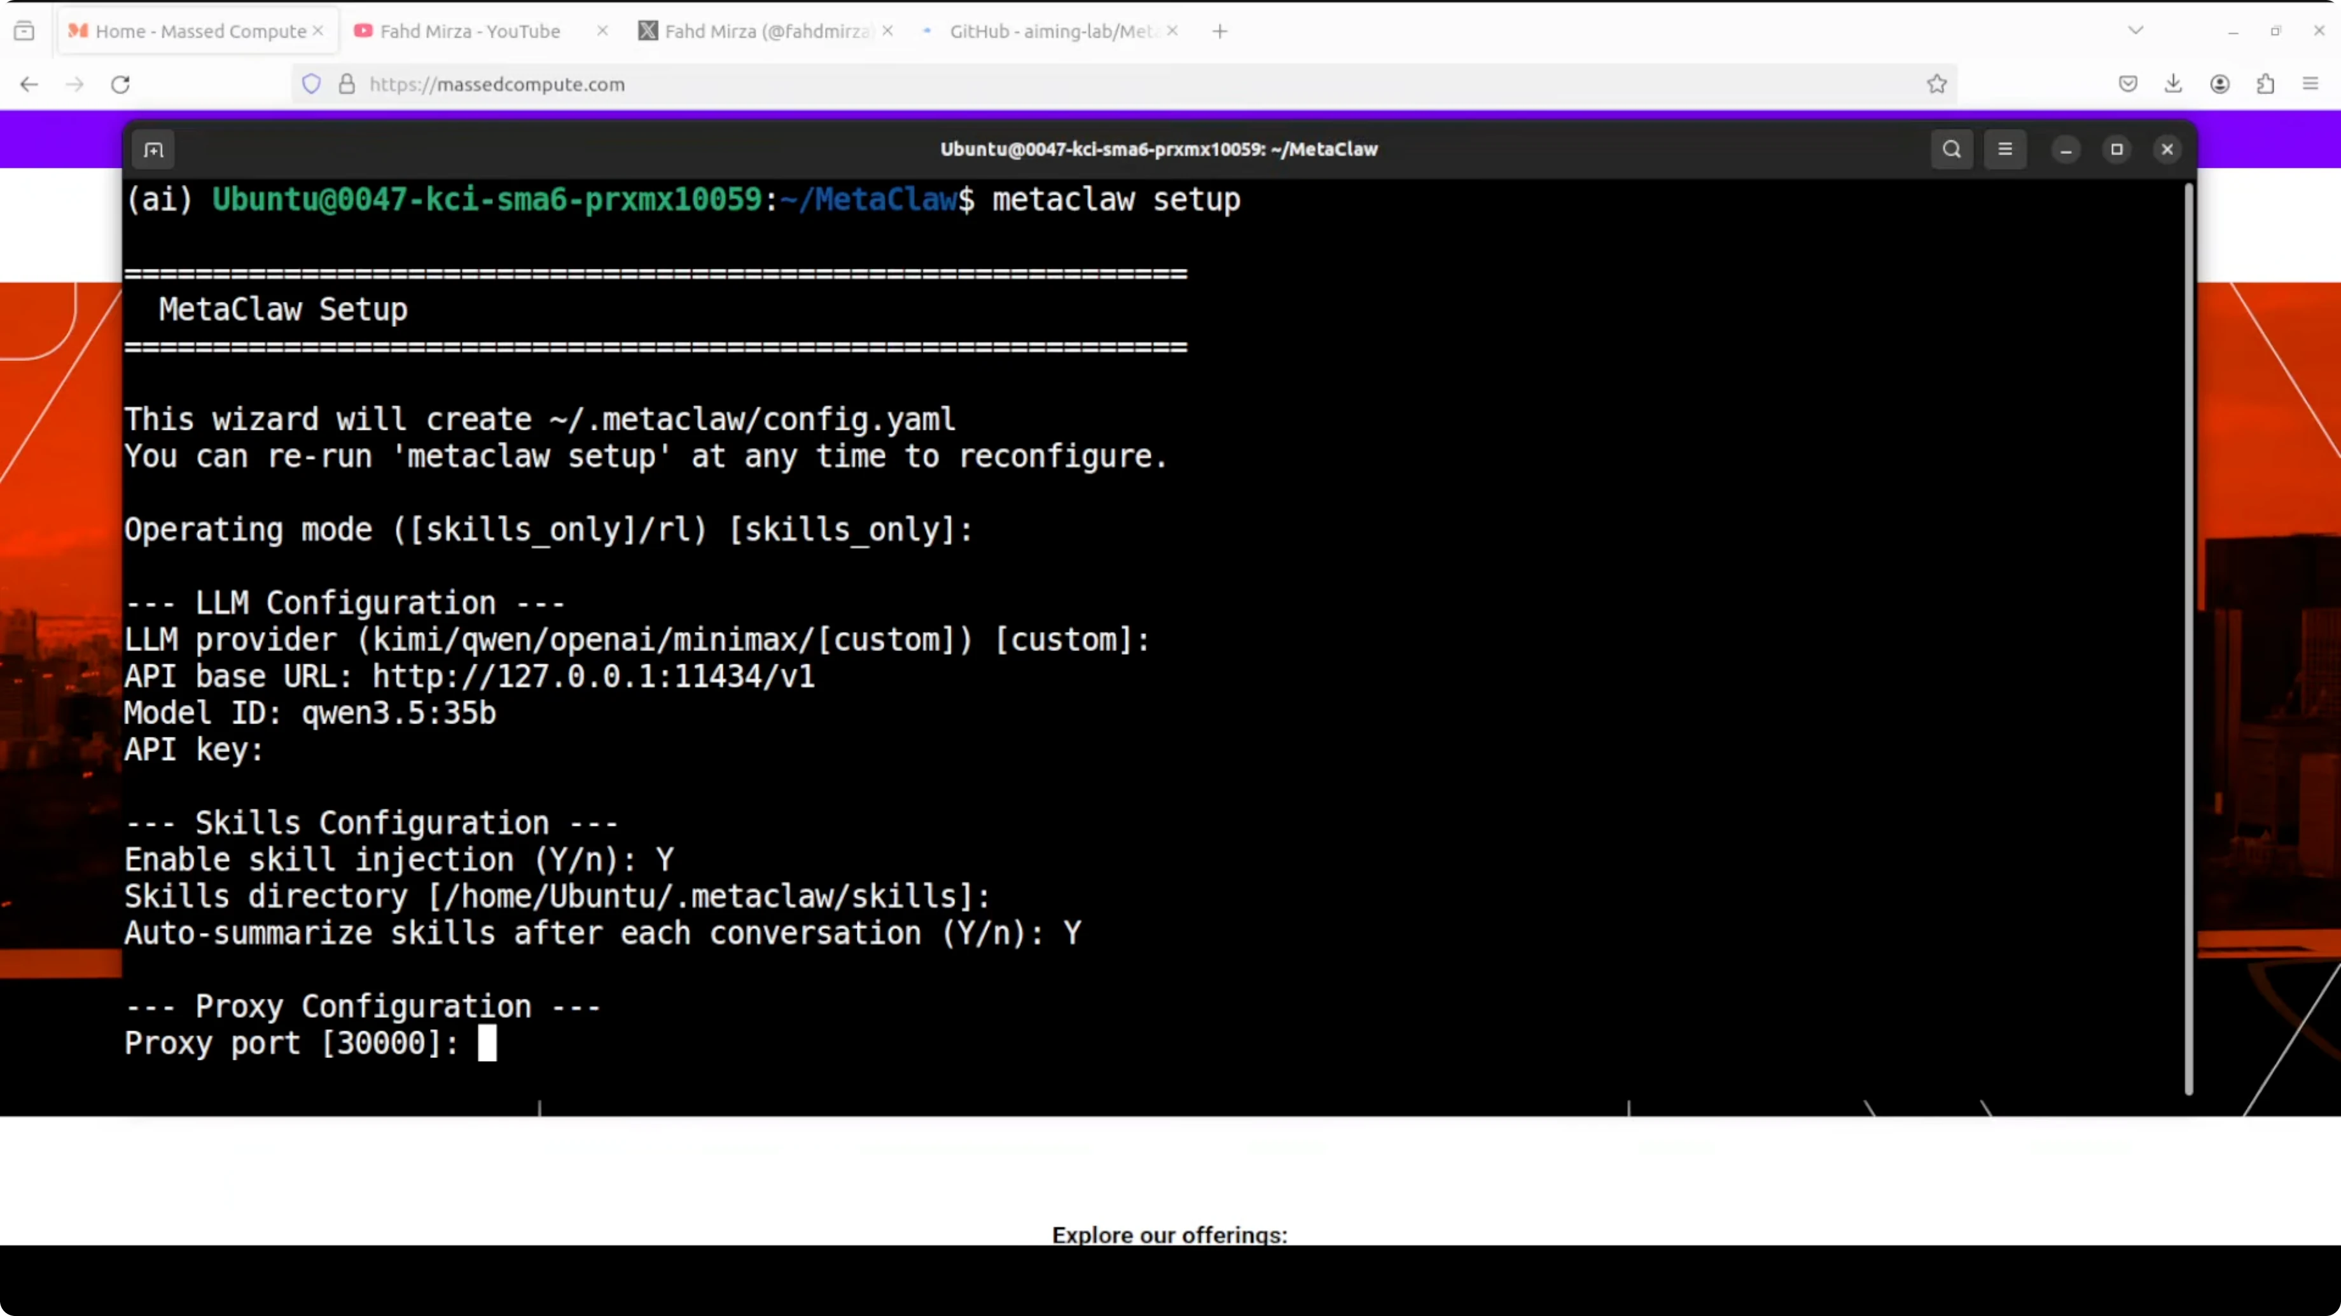Open the browser extensions panel
Image resolution: width=2341 pixels, height=1316 pixels.
(2265, 83)
